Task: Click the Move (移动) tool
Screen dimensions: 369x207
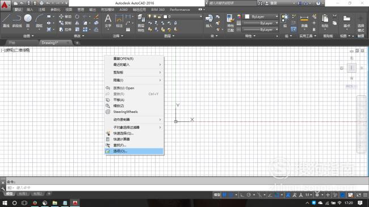Action: point(65,16)
